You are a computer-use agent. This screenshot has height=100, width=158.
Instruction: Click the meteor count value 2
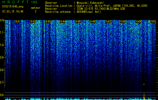[x=36, y=11]
